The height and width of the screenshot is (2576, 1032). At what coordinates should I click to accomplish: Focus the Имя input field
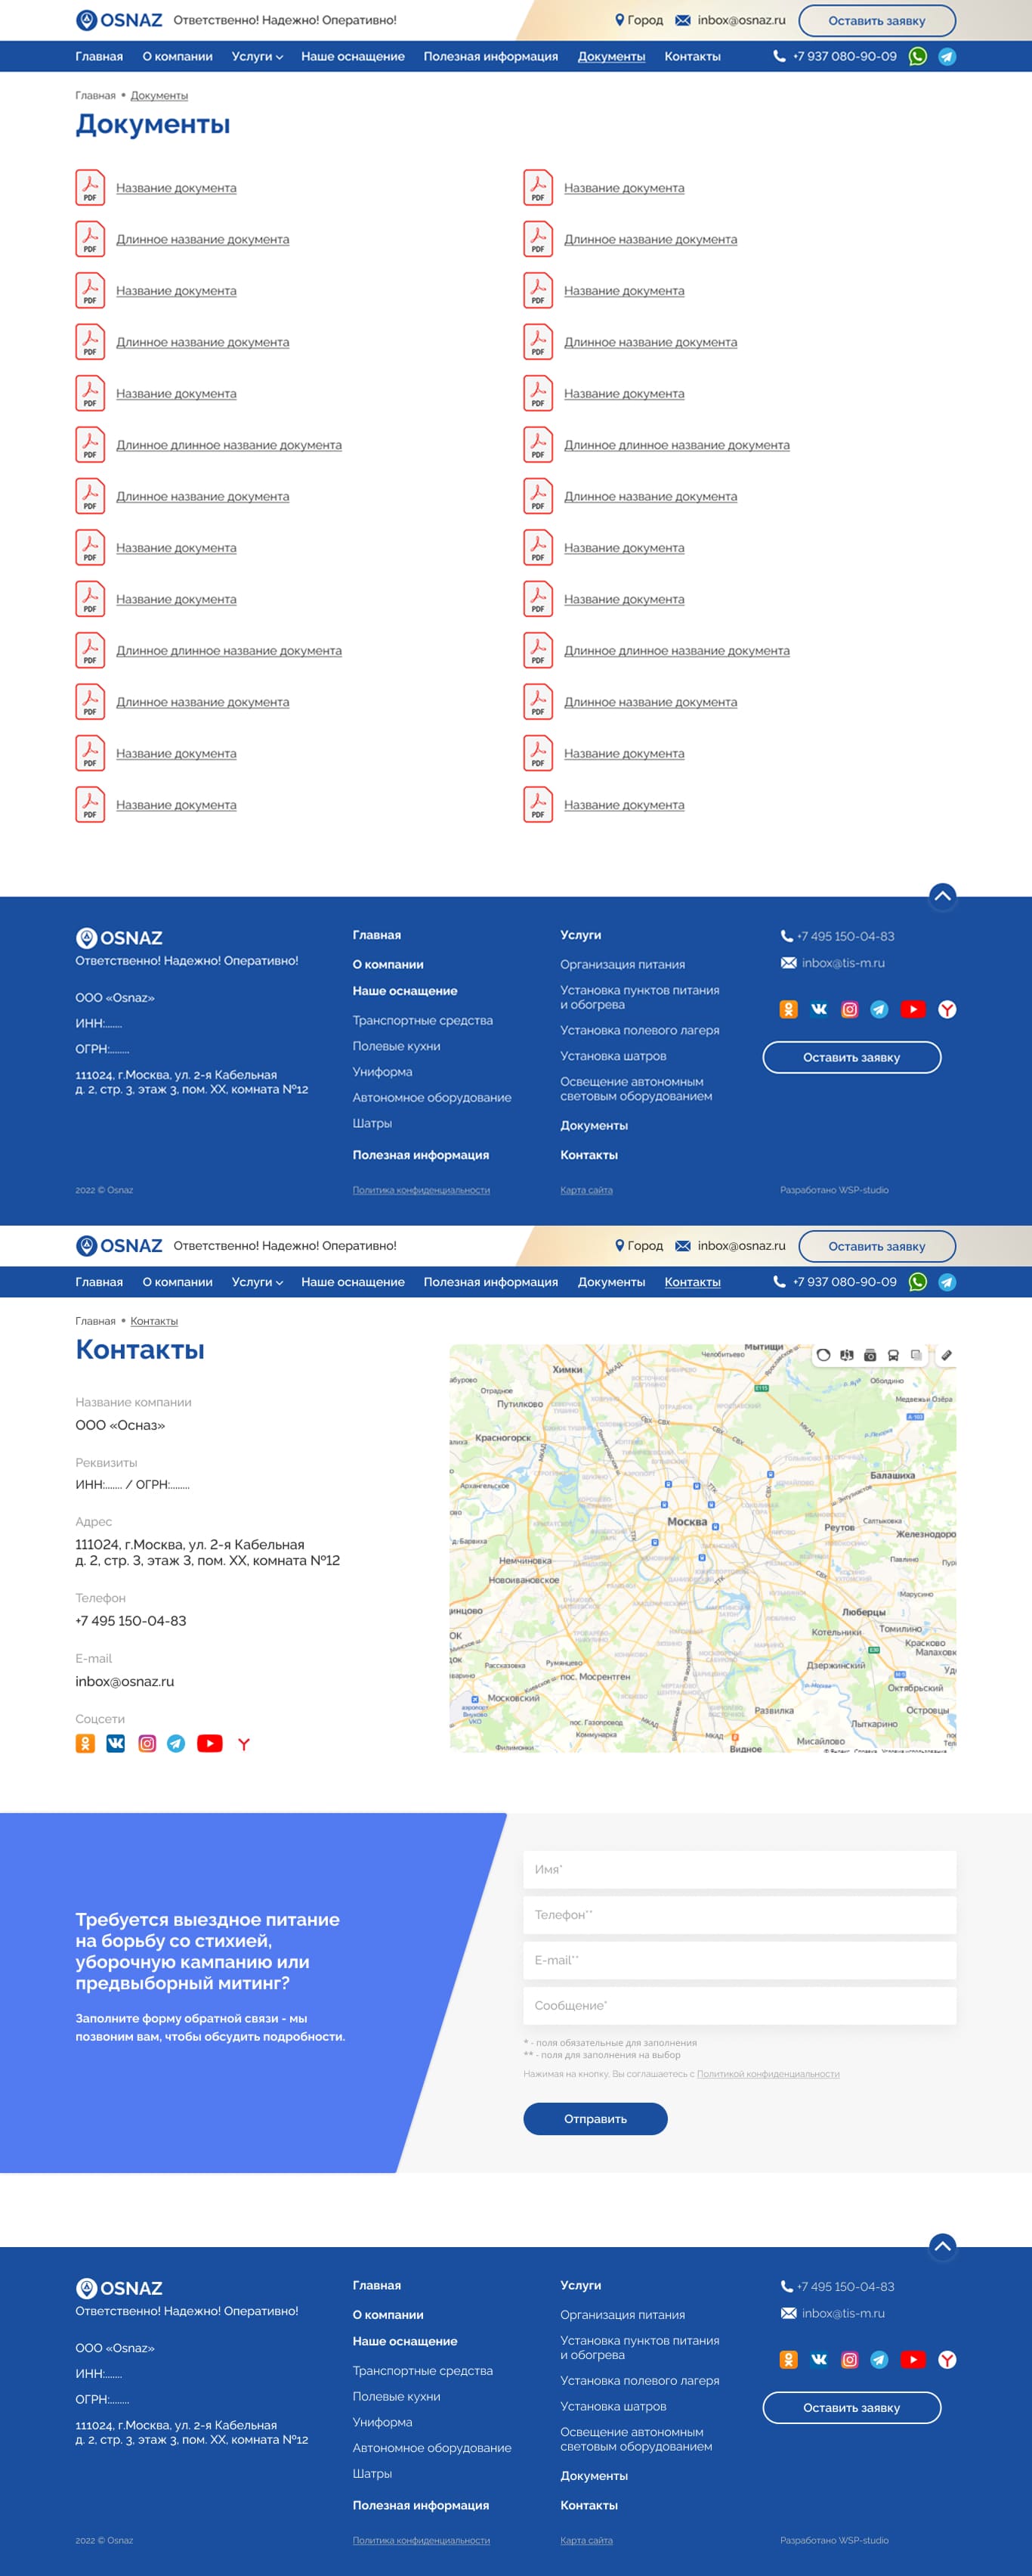click(740, 1869)
